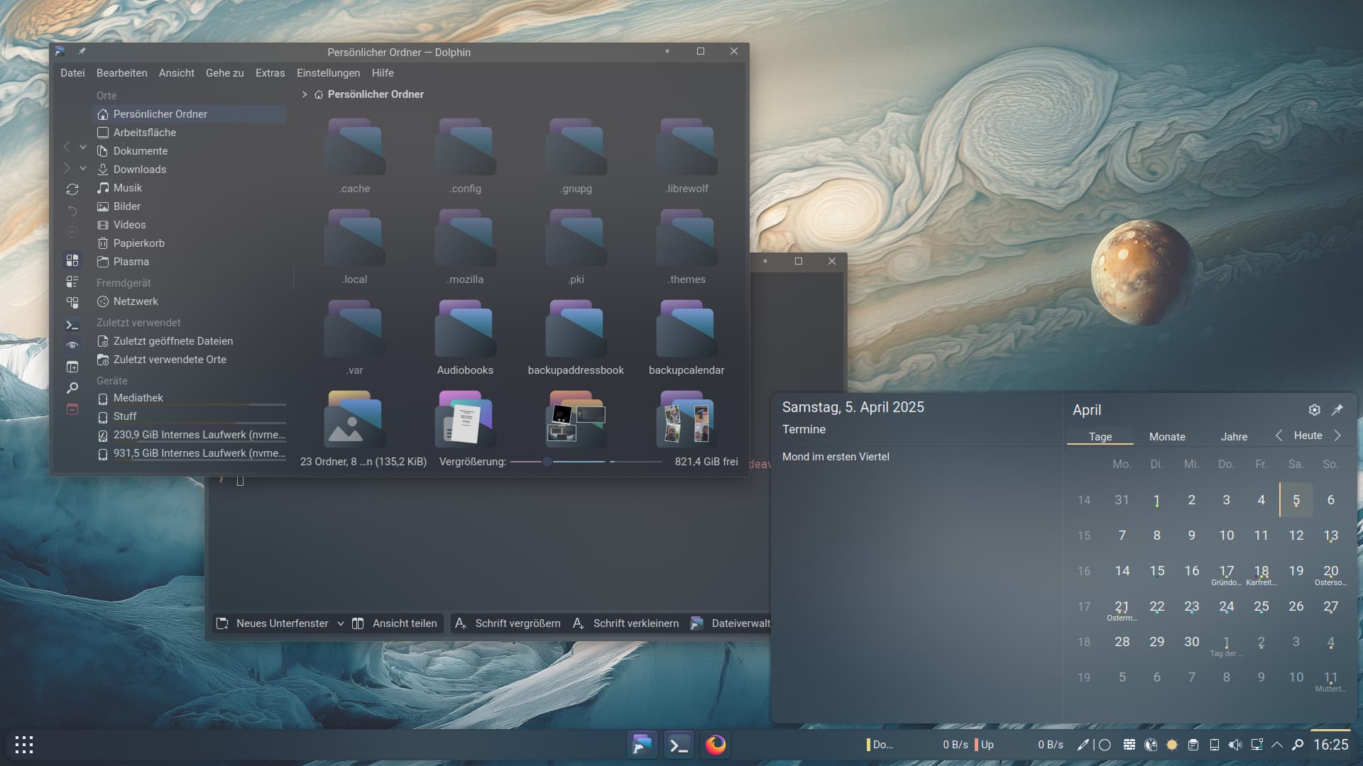Switch to the Monate tab in calendar
This screenshot has width=1363, height=766.
tap(1167, 437)
